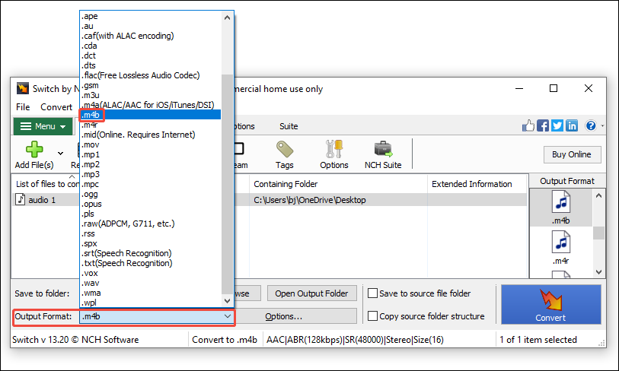
Task: Enable Copy source folder structure checkbox
Action: [x=372, y=316]
